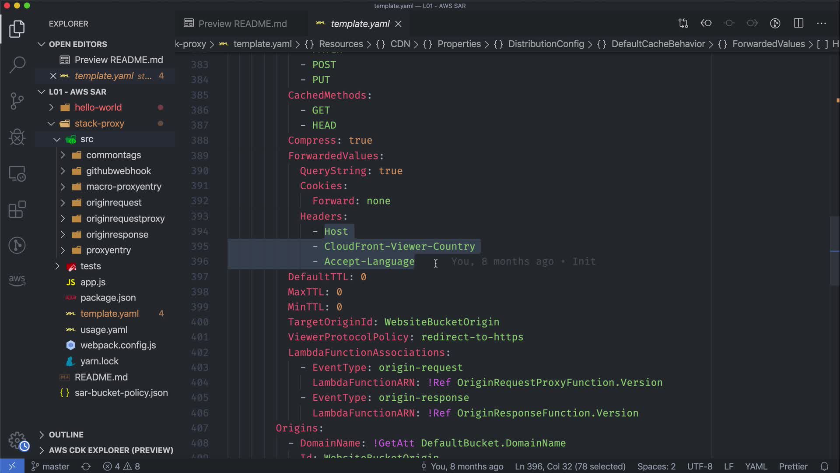The height and width of the screenshot is (473, 840).
Task: Close the template.yaml editor tab
Action: [x=398, y=24]
